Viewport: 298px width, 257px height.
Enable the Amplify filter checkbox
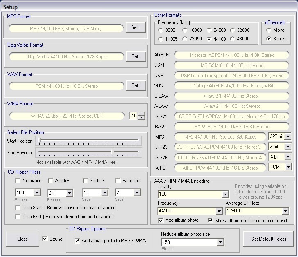[50, 181]
